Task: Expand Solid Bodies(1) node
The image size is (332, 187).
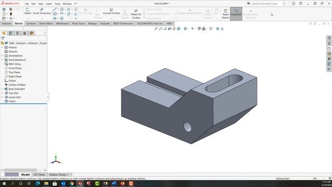Action: click(x=2, y=60)
